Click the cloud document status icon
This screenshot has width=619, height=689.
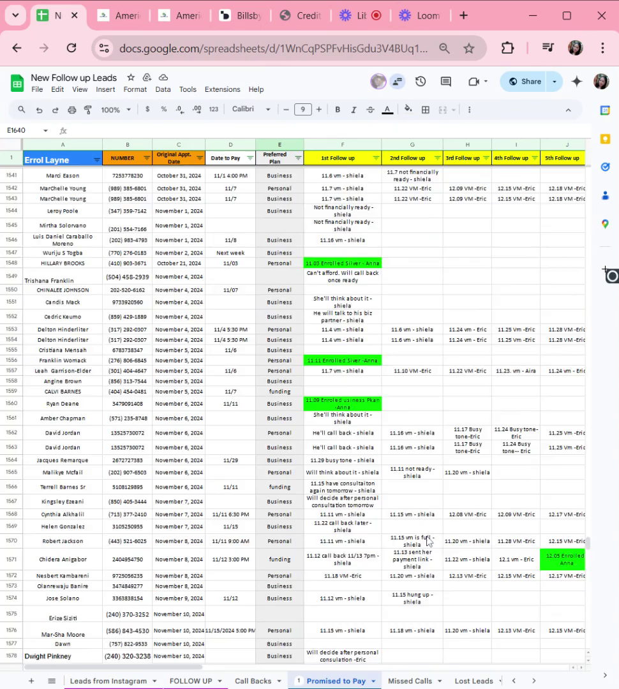(x=163, y=77)
